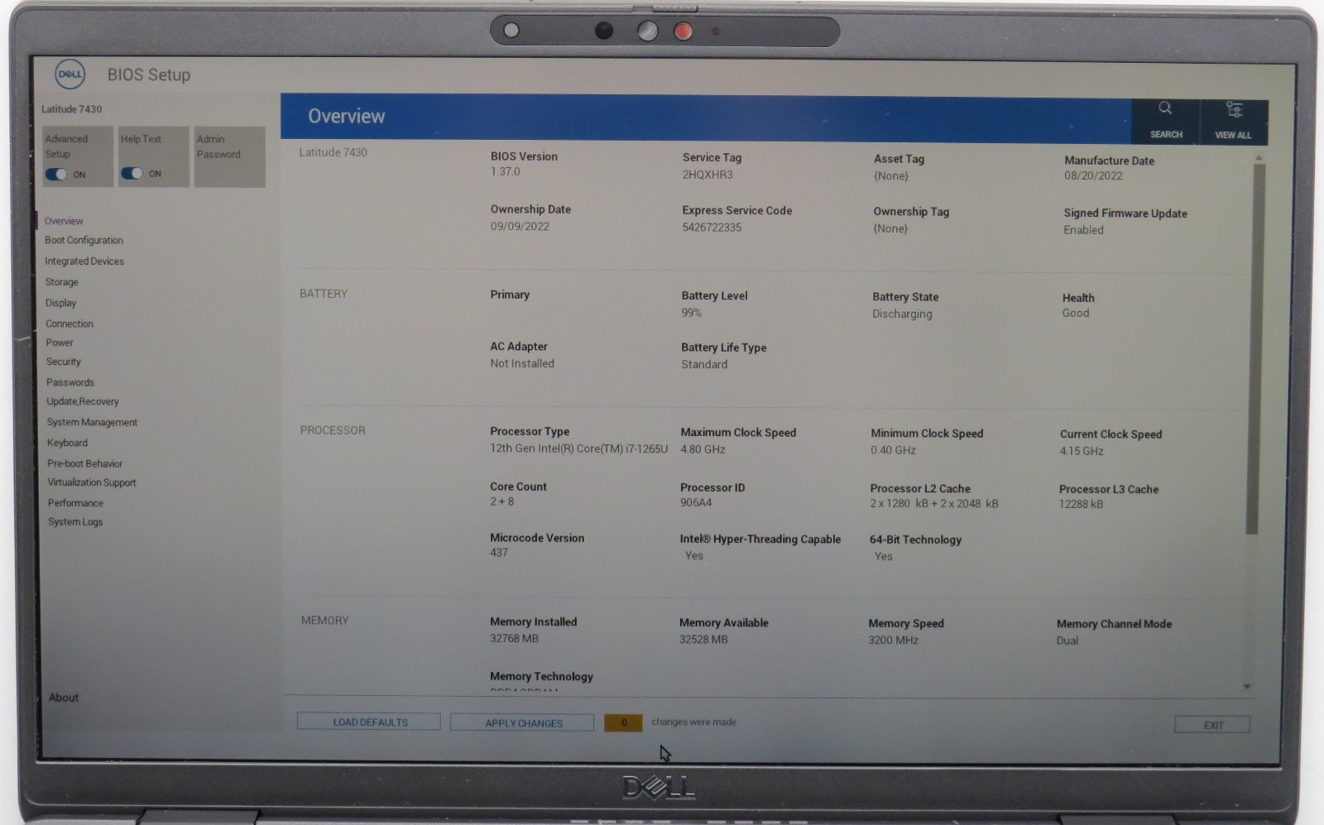Toggle the Advanced Setup switch
Viewport: 1324px width, 825px height.
(56, 175)
